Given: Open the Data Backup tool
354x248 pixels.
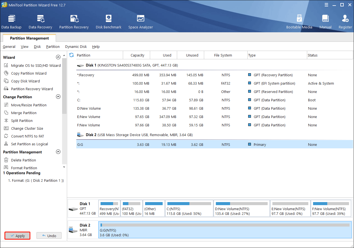Looking at the screenshot, I should tap(11, 22).
